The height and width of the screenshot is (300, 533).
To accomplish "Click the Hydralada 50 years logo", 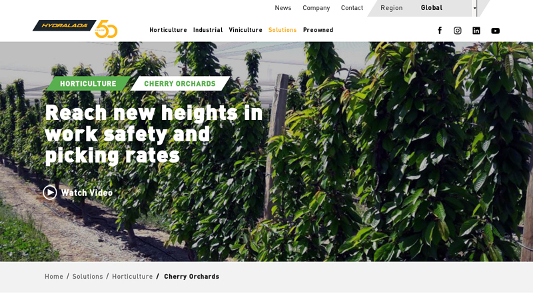I will click(75, 29).
